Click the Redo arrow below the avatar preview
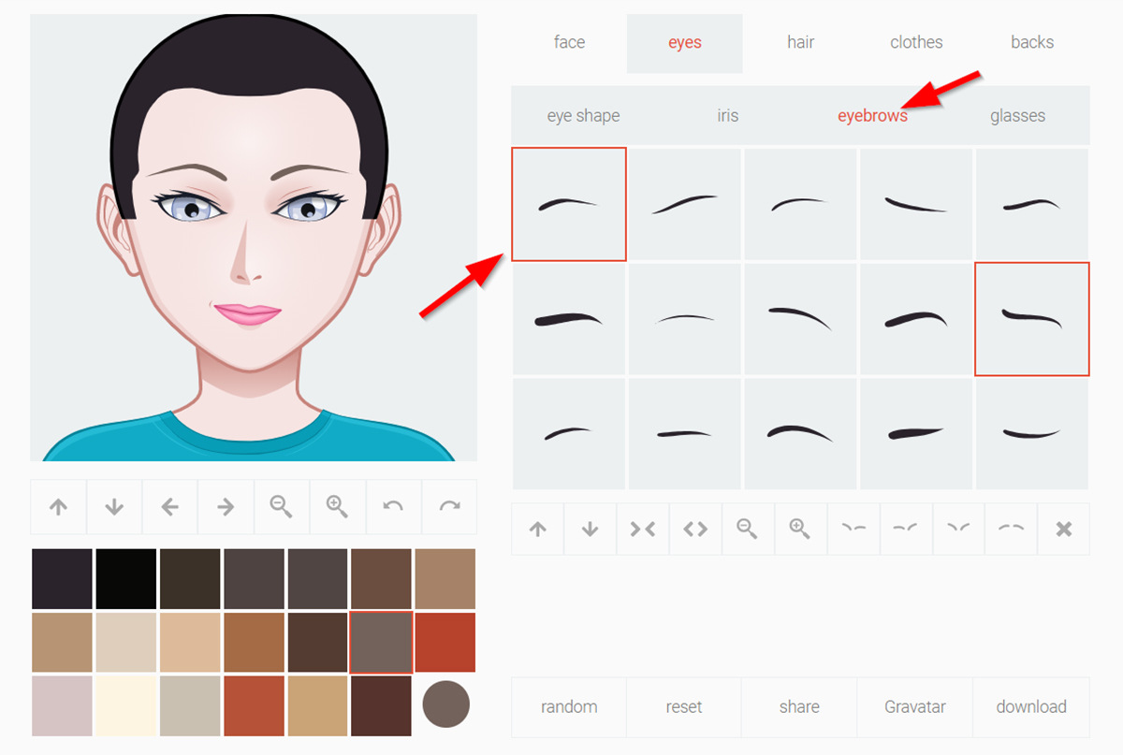This screenshot has width=1123, height=755. click(x=449, y=506)
